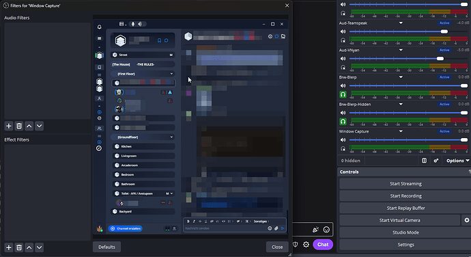Open the file browser icon in TeamSpeak chat header
This screenshot has height=257, width=471.
(x=283, y=36)
